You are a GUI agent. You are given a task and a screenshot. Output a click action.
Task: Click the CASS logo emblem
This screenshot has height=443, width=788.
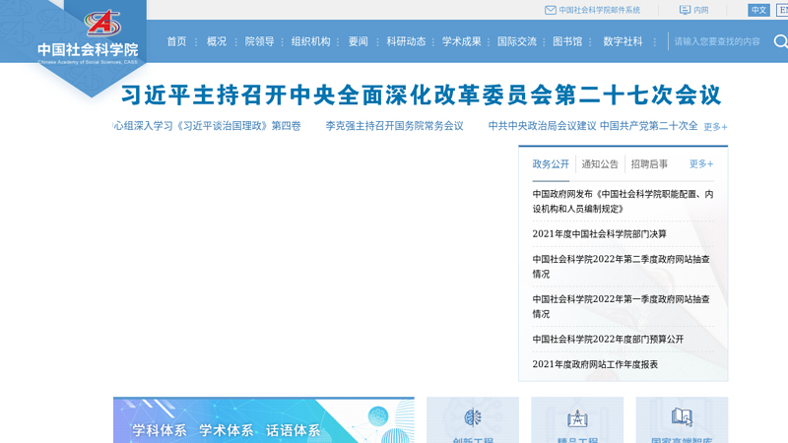click(x=102, y=23)
